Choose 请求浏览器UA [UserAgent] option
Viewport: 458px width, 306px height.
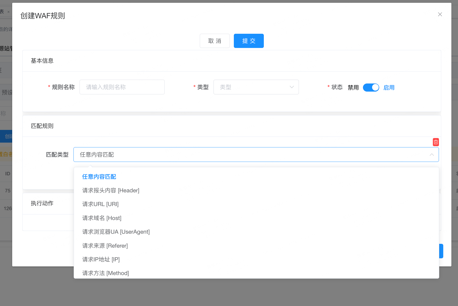click(x=116, y=232)
